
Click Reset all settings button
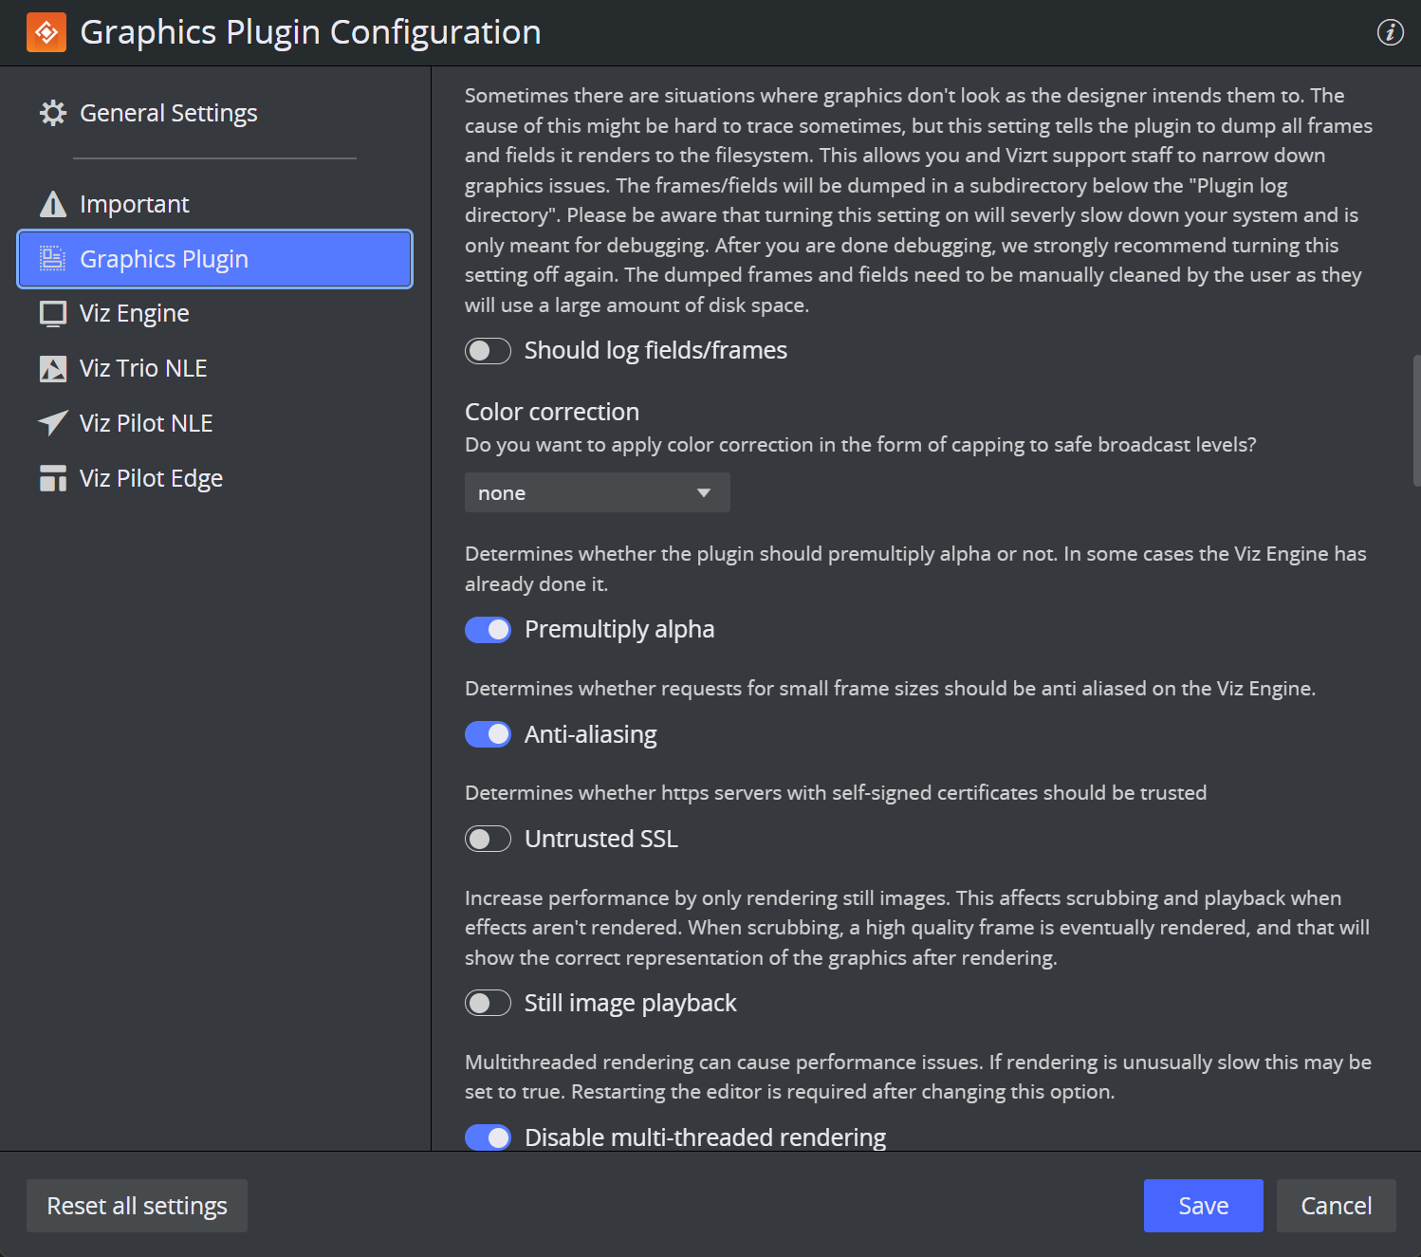tap(137, 1206)
